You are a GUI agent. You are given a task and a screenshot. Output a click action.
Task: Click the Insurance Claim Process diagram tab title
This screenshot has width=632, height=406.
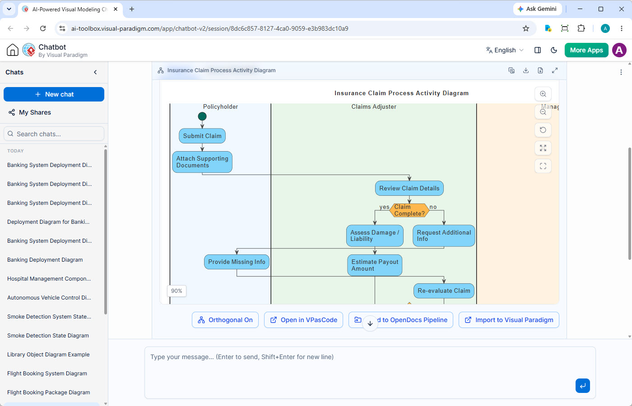click(x=221, y=70)
